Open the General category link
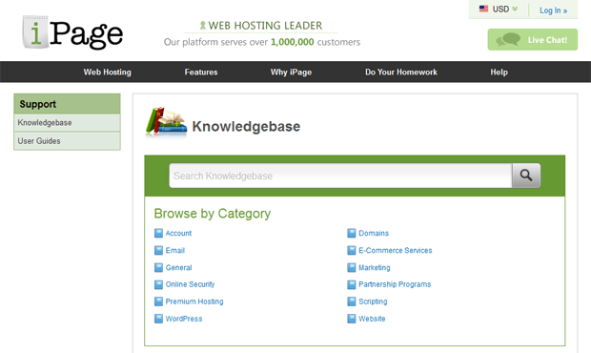Screen dimensions: 591x353 (x=178, y=268)
